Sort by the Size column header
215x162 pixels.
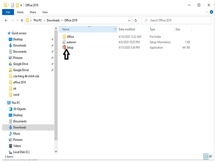pos(183,29)
